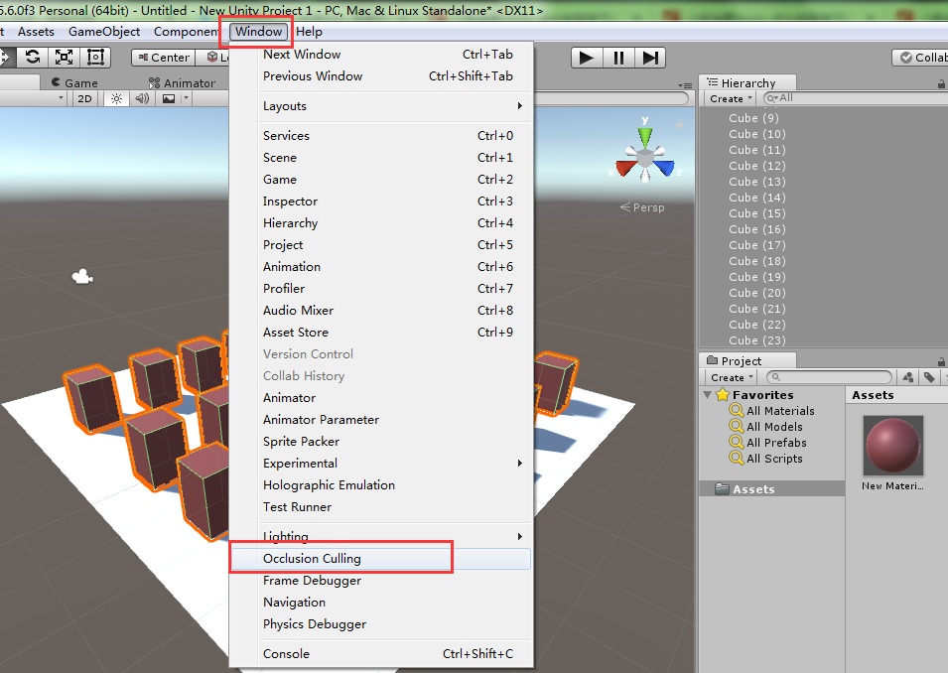948x673 pixels.
Task: Select the Rotate tool in toolbar
Action: pyautogui.click(x=33, y=58)
